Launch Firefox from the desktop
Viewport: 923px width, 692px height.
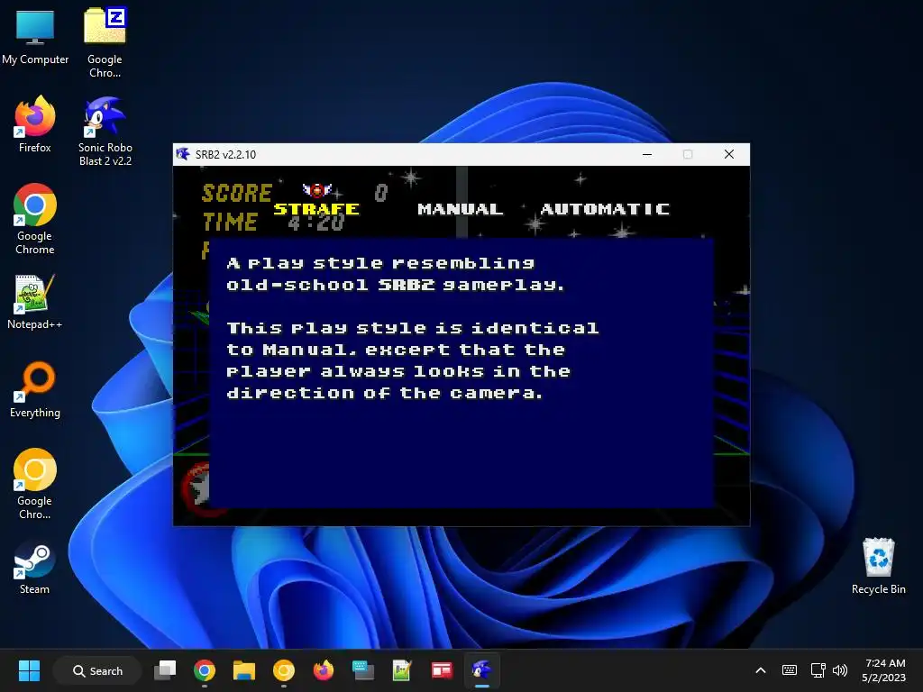click(35, 124)
